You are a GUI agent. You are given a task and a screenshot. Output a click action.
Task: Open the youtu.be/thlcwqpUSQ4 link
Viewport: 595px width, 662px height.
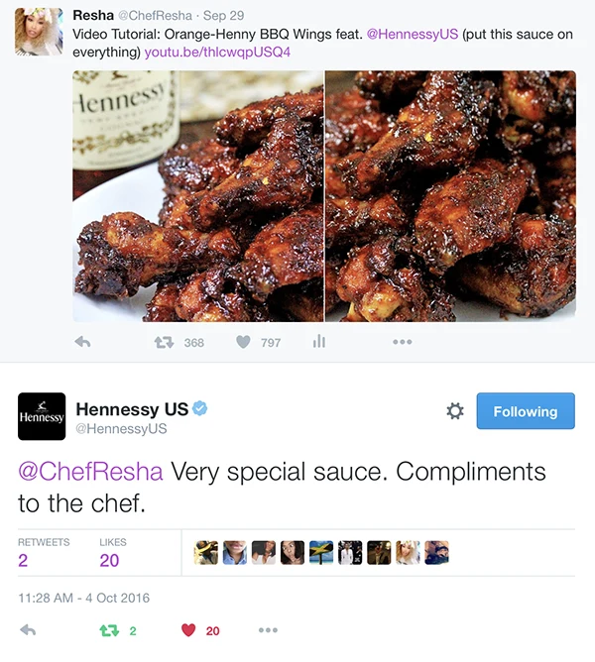[217, 52]
